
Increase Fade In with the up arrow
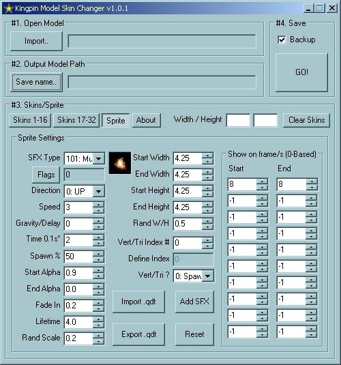pyautogui.click(x=99, y=303)
